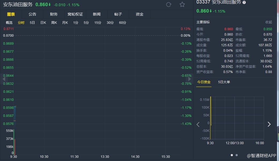Click the refresh quote icon
This screenshot has height=161, width=279.
[169, 5]
